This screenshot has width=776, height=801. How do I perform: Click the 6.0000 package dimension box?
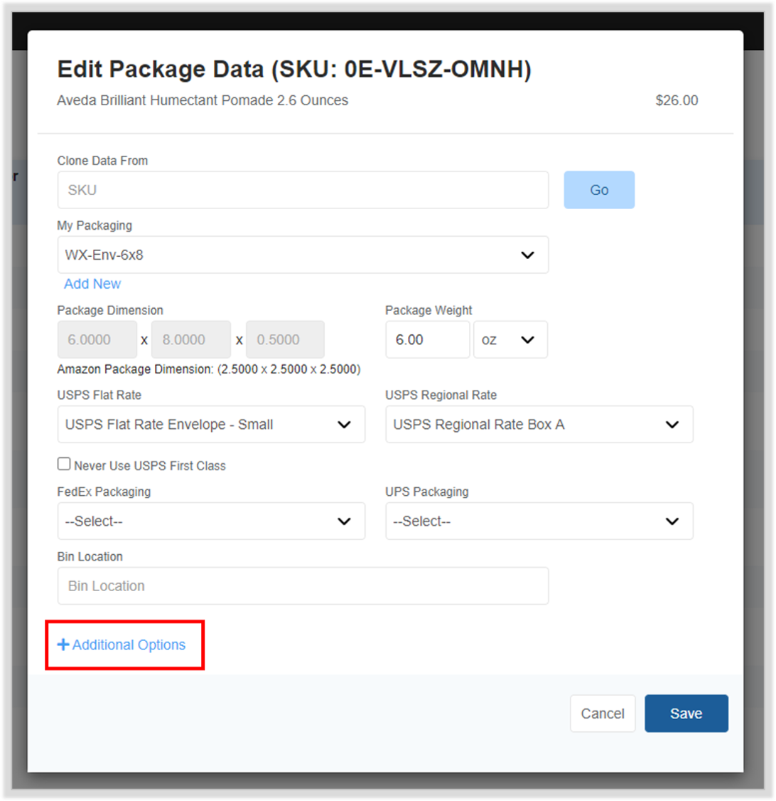click(x=97, y=340)
